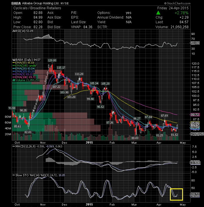Click the volume bars icon in legend
This screenshot has height=207, width=204.
[x=14, y=80]
